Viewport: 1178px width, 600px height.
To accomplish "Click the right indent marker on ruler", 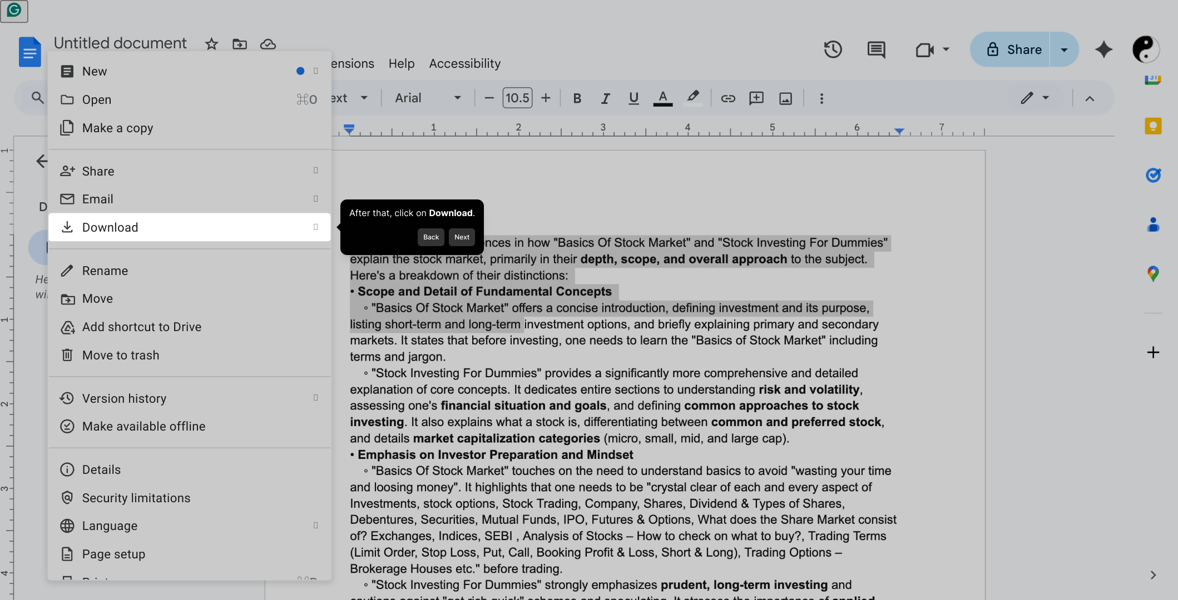I will 899,132.
